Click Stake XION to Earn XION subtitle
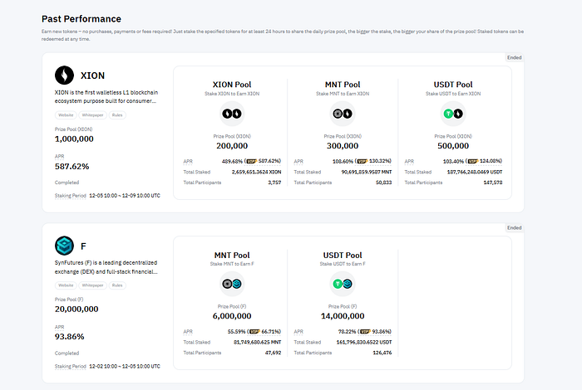This screenshot has height=390, width=582. click(x=232, y=94)
